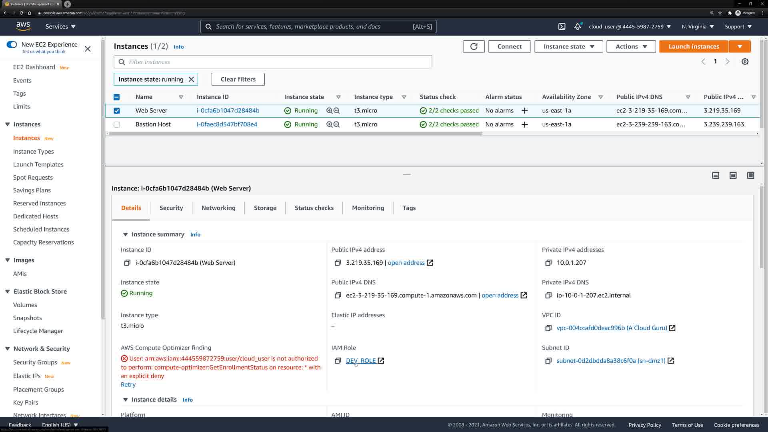Switch to the Status checks tab

(314, 208)
